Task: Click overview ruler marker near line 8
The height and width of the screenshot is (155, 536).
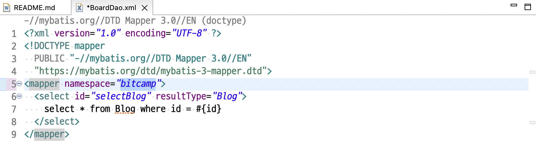Action: pyautogui.click(x=533, y=122)
